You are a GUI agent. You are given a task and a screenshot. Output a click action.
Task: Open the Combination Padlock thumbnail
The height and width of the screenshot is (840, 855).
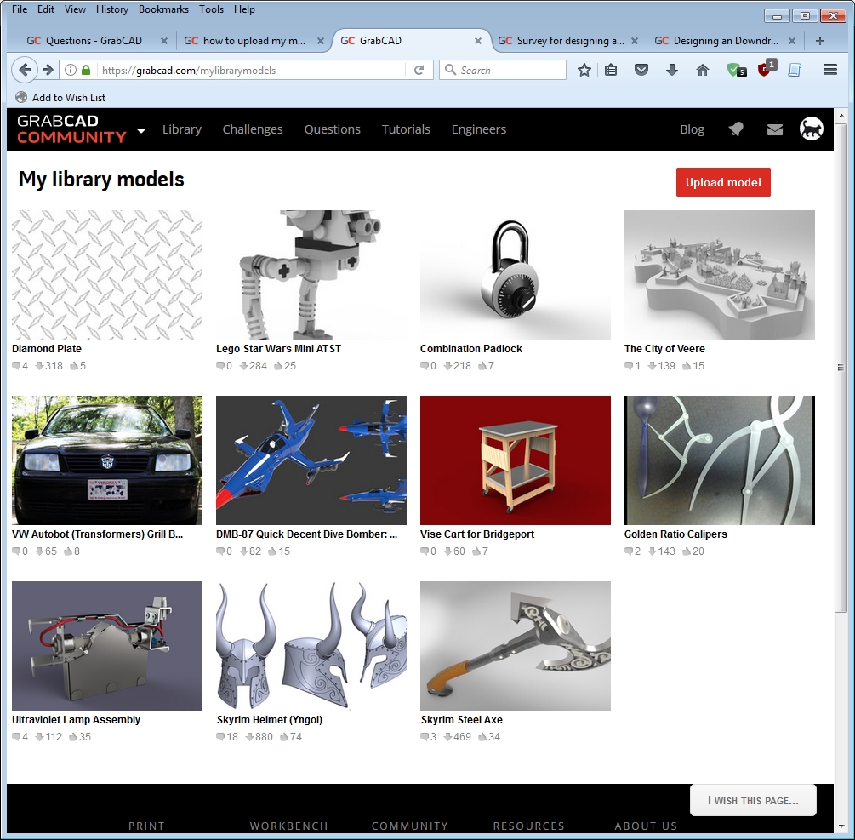[516, 275]
